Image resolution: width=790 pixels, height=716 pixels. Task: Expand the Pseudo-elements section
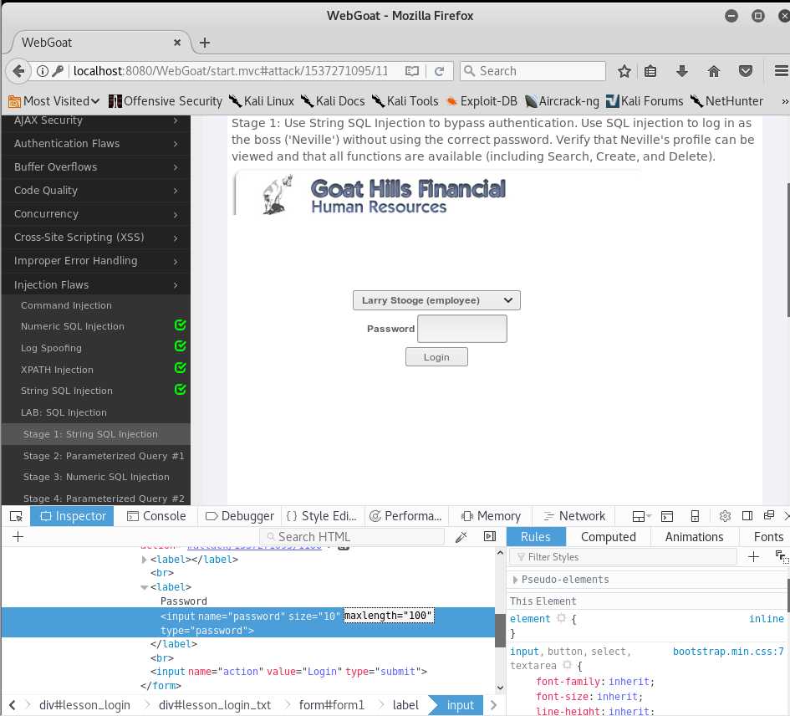coord(515,580)
